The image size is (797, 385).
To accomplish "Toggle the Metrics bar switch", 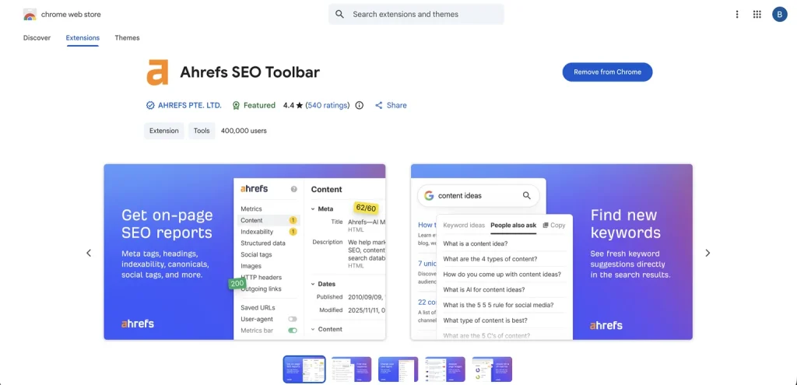I will tap(293, 330).
